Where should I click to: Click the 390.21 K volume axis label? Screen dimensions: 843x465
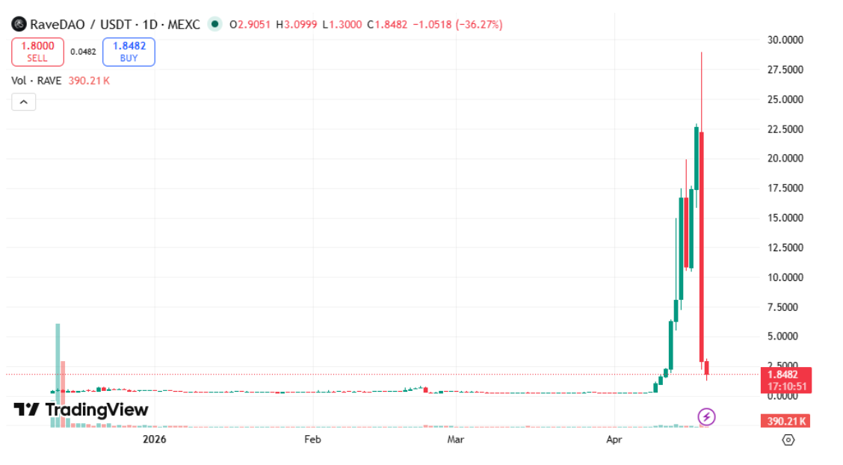click(784, 422)
